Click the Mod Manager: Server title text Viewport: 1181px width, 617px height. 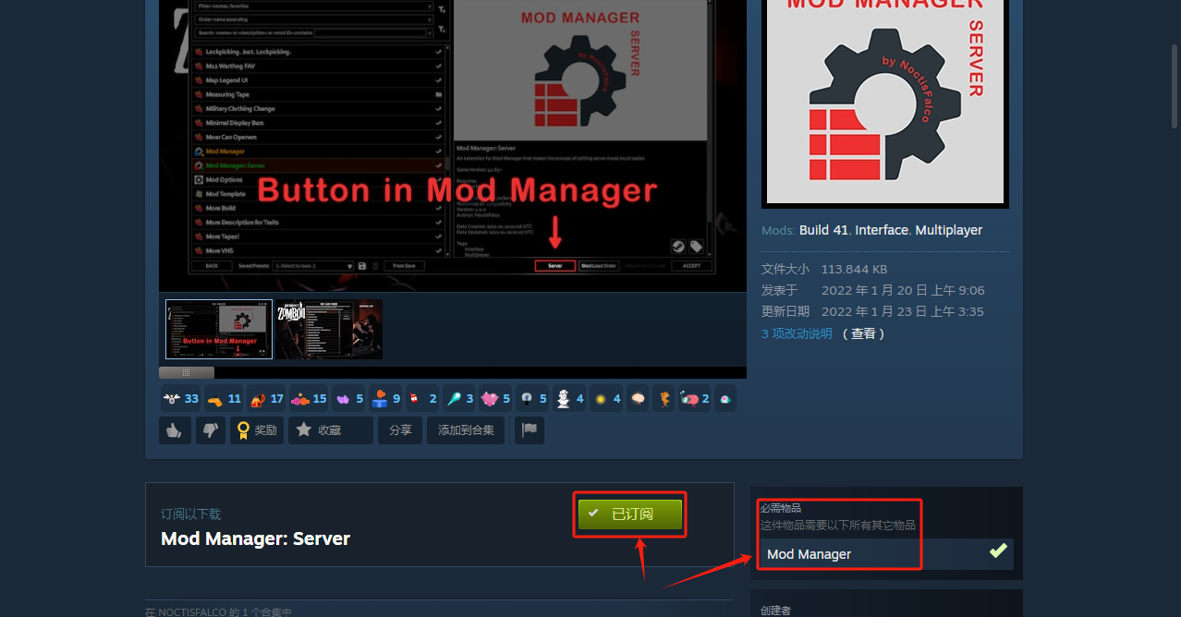[x=256, y=538]
